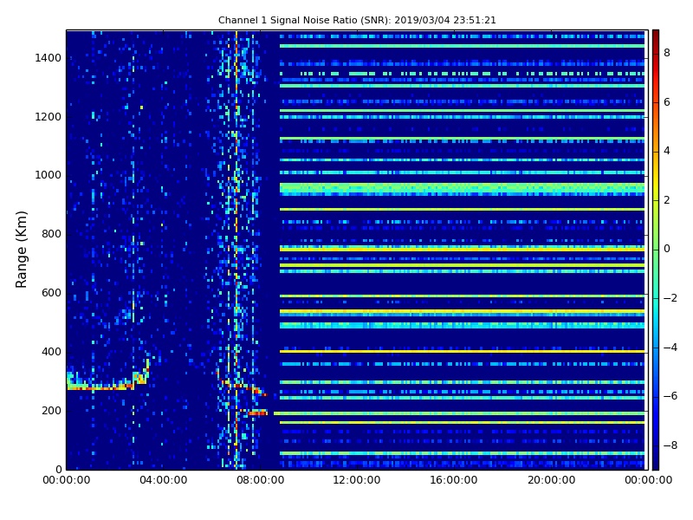Click the colorbar value 0 label
Image resolution: width=693 pixels, height=520 pixels.
point(667,249)
